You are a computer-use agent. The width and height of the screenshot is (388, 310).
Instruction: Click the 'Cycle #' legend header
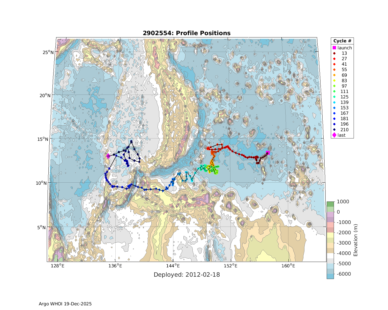342,41
